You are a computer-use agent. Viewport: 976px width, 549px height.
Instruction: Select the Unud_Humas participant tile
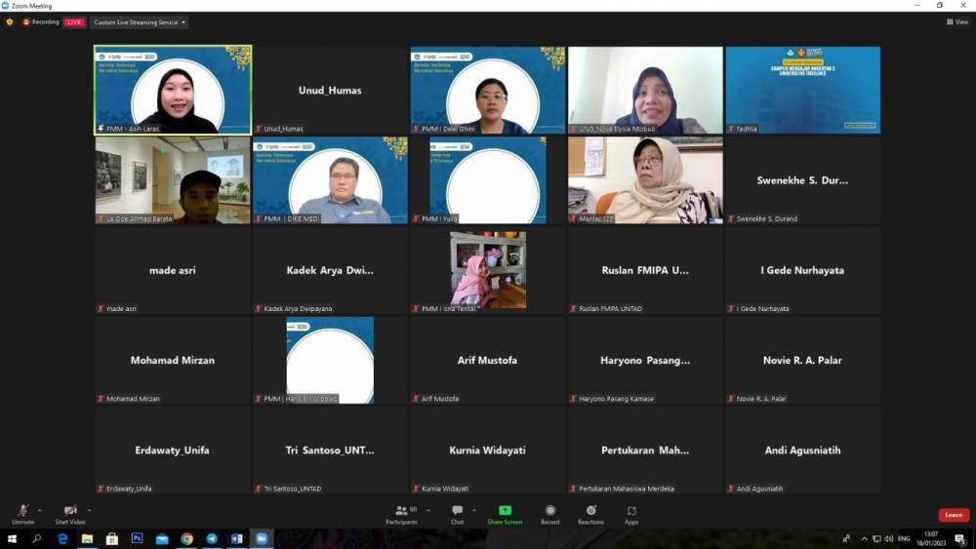[x=330, y=90]
